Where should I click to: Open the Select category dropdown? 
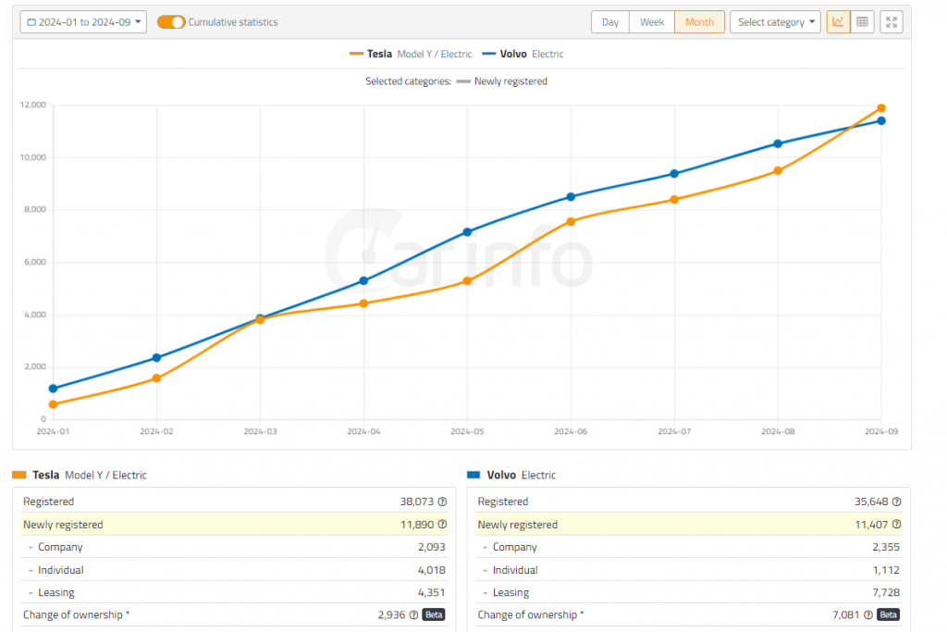click(x=775, y=22)
